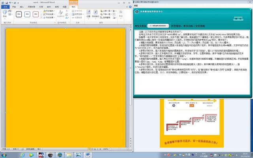Toggle Insert mode in Word status bar
Screen dimensions: 253x158
point(39,149)
